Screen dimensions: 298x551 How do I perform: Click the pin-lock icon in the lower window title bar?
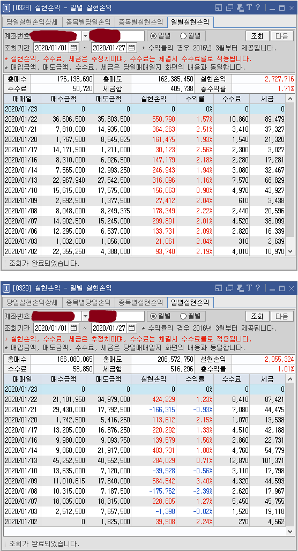pyautogui.click(x=241, y=288)
